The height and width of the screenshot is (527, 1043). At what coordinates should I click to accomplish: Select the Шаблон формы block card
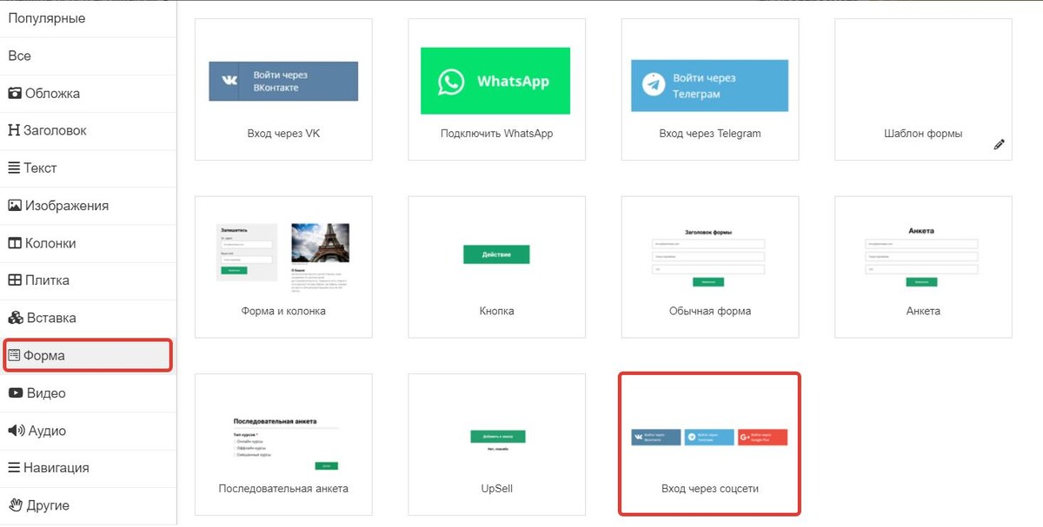pos(923,89)
